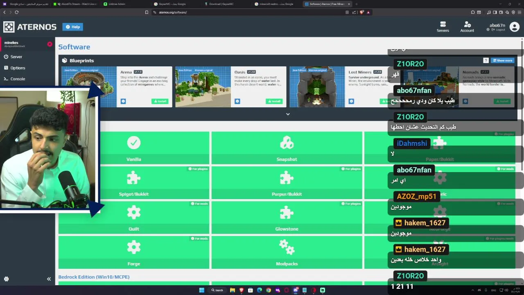The image size is (524, 295).
Task: Reload the page
Action: pyautogui.click(x=16, y=12)
